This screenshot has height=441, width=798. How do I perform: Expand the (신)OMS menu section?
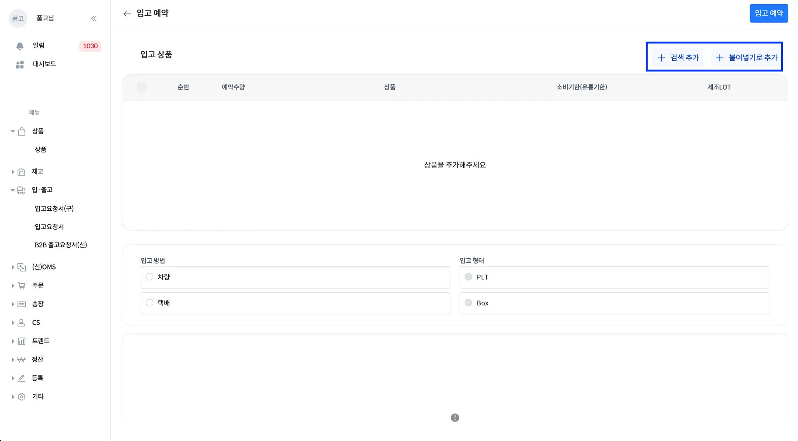coord(13,267)
